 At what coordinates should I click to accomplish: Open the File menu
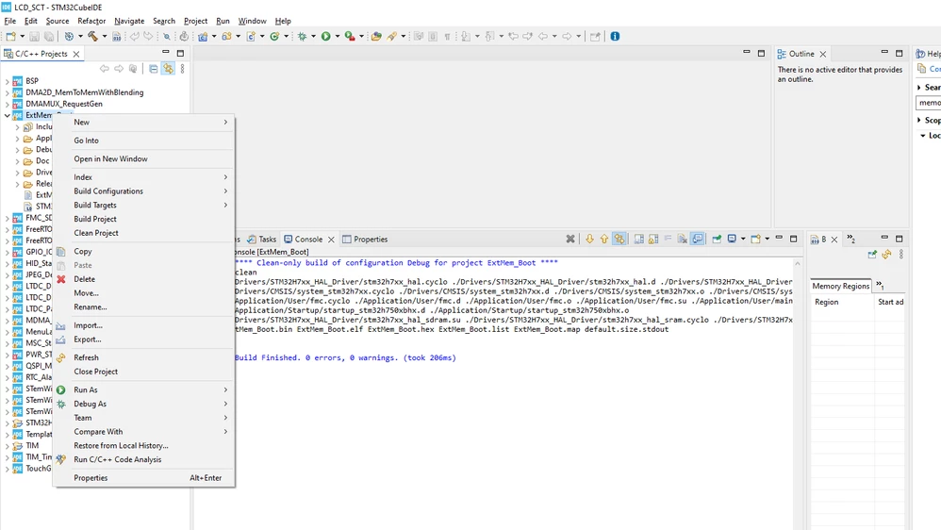[10, 21]
